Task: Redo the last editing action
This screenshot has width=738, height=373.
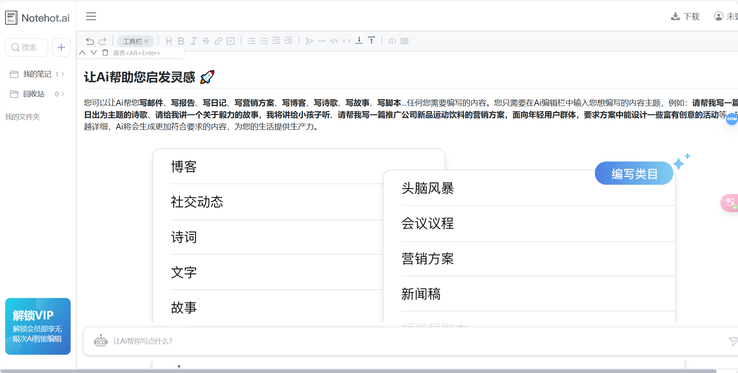Action: click(102, 41)
